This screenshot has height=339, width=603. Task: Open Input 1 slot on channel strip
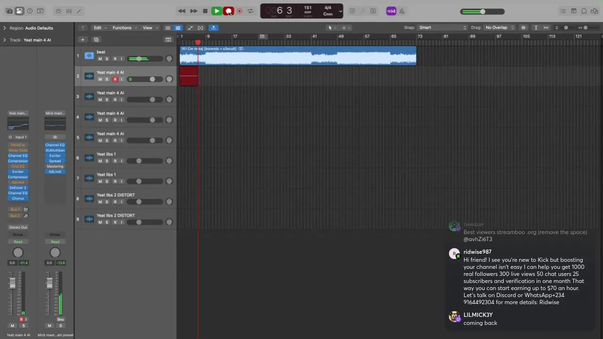point(21,137)
